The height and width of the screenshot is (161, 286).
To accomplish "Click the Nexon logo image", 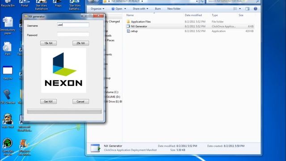I will point(63,71).
